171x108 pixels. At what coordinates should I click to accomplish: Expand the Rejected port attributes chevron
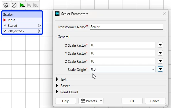click(x=5, y=31)
